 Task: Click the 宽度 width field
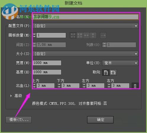click(47, 63)
